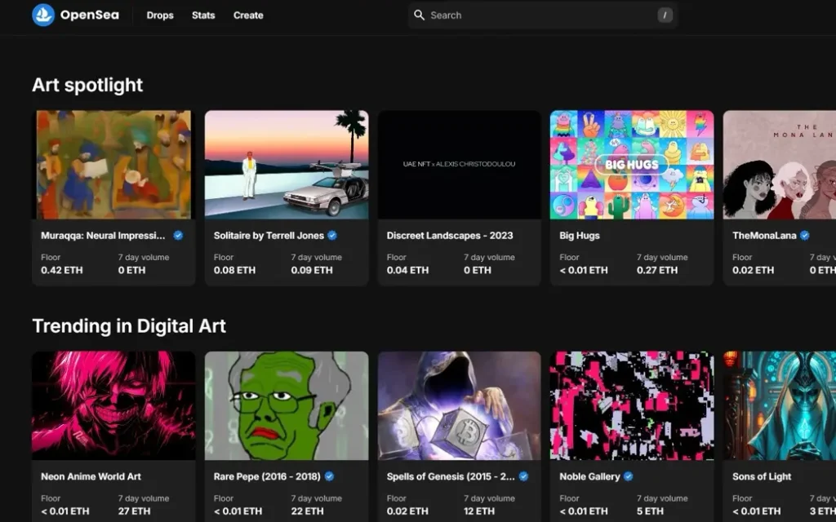Open Spells of Genesis (2015 - 2... title
The height and width of the screenshot is (522, 836).
coord(451,476)
